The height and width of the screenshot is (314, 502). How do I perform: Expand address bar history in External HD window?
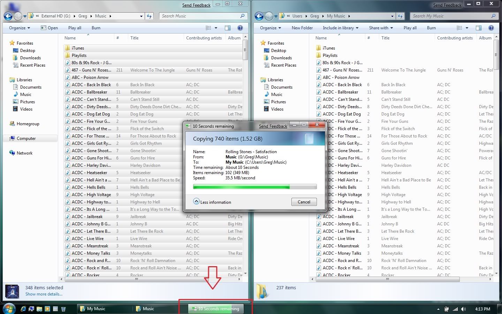coord(141,16)
